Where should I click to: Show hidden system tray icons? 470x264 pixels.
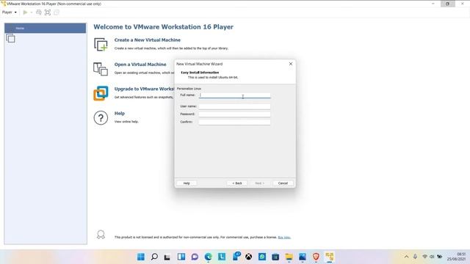click(406, 257)
